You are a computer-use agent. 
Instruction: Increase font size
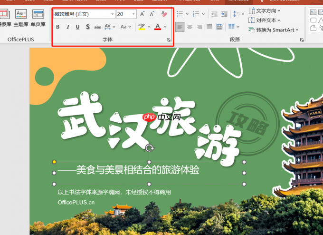pos(142,14)
